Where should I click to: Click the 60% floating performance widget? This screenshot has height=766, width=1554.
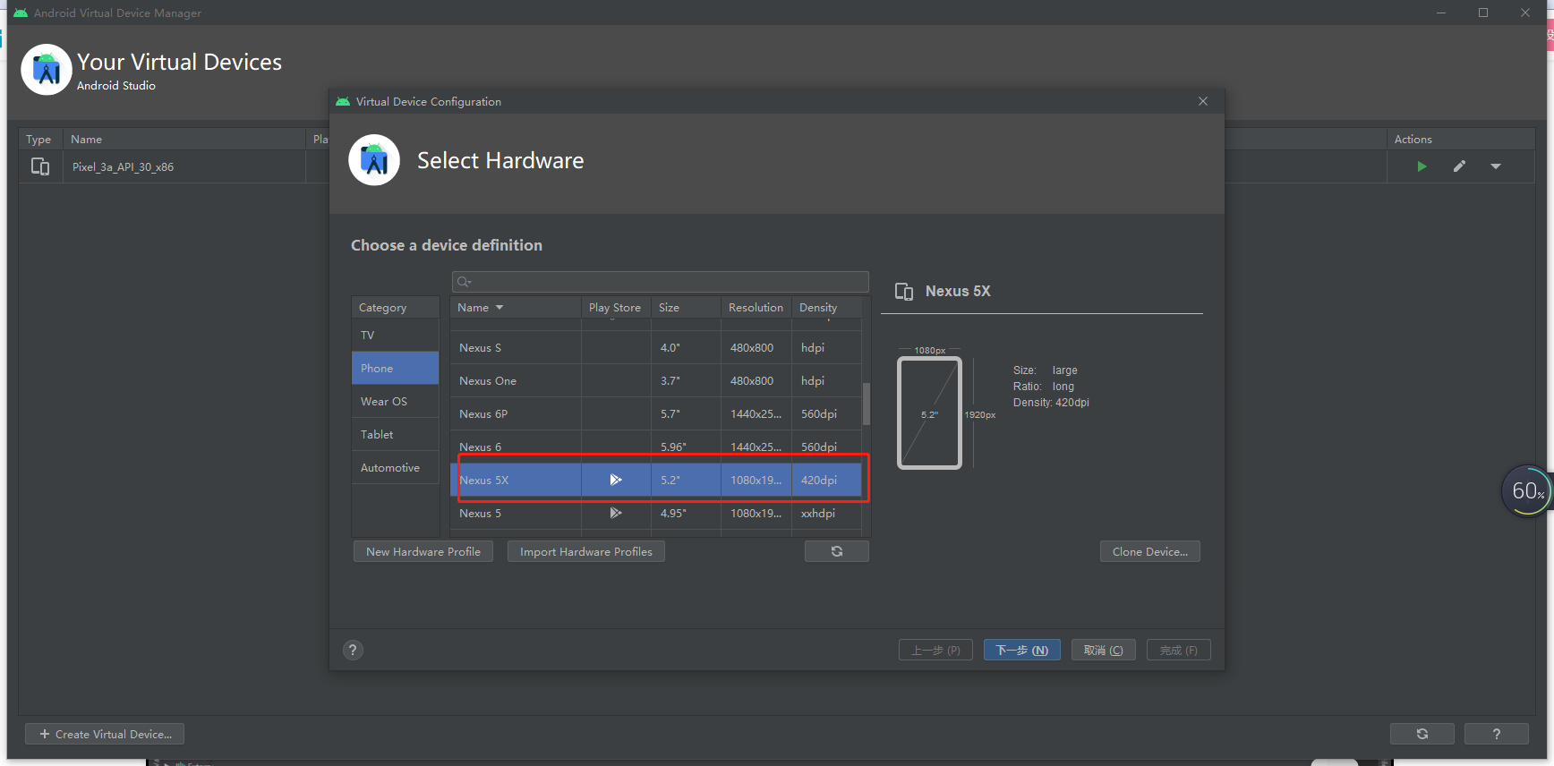pos(1526,490)
